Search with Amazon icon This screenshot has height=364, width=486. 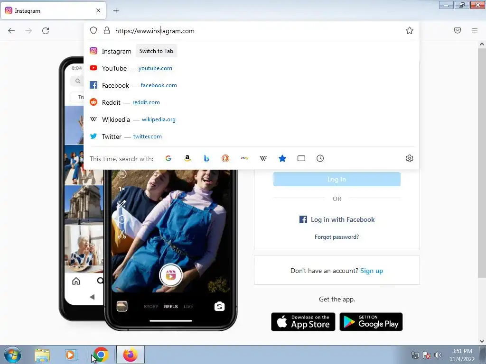[x=187, y=158]
